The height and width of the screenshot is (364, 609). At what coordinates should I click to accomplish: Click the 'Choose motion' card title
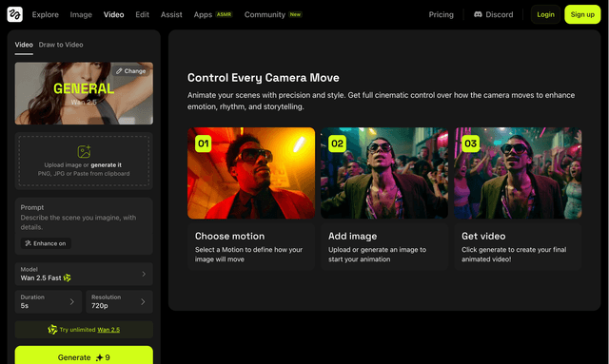[229, 236]
